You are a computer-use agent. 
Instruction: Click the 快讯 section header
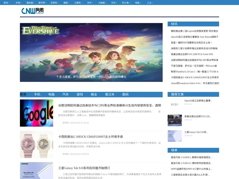[x=193, y=24]
